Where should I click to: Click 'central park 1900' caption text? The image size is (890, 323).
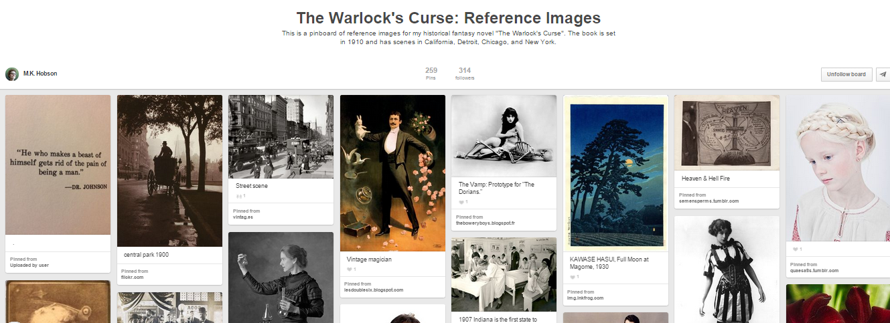(x=147, y=255)
